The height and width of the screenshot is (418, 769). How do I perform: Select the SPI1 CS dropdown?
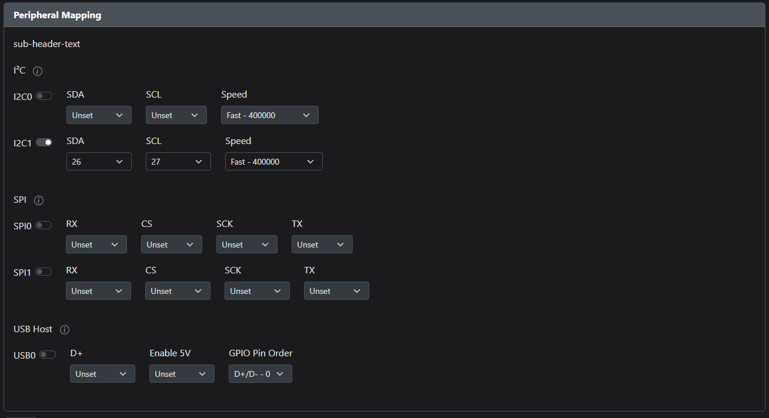tap(178, 291)
